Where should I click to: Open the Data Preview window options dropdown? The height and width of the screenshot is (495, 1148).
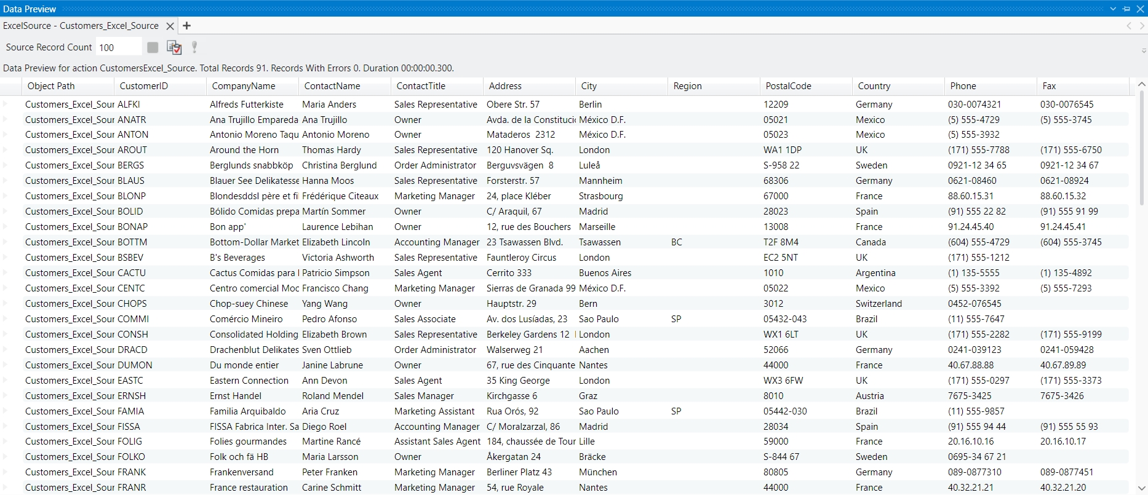[1114, 9]
